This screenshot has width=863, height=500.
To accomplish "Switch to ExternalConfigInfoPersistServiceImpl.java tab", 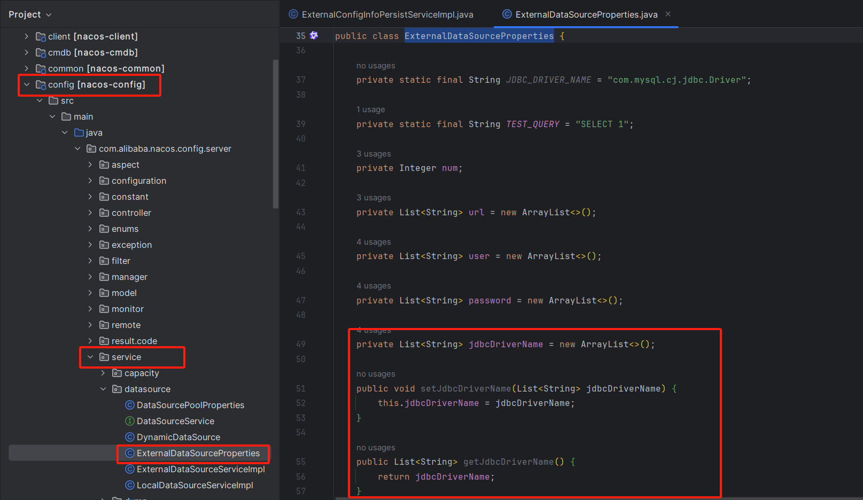I will click(381, 14).
